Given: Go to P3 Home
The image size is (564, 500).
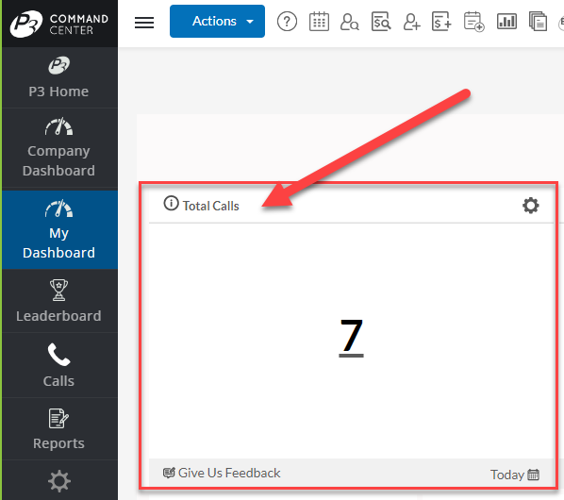Looking at the screenshot, I should [59, 77].
